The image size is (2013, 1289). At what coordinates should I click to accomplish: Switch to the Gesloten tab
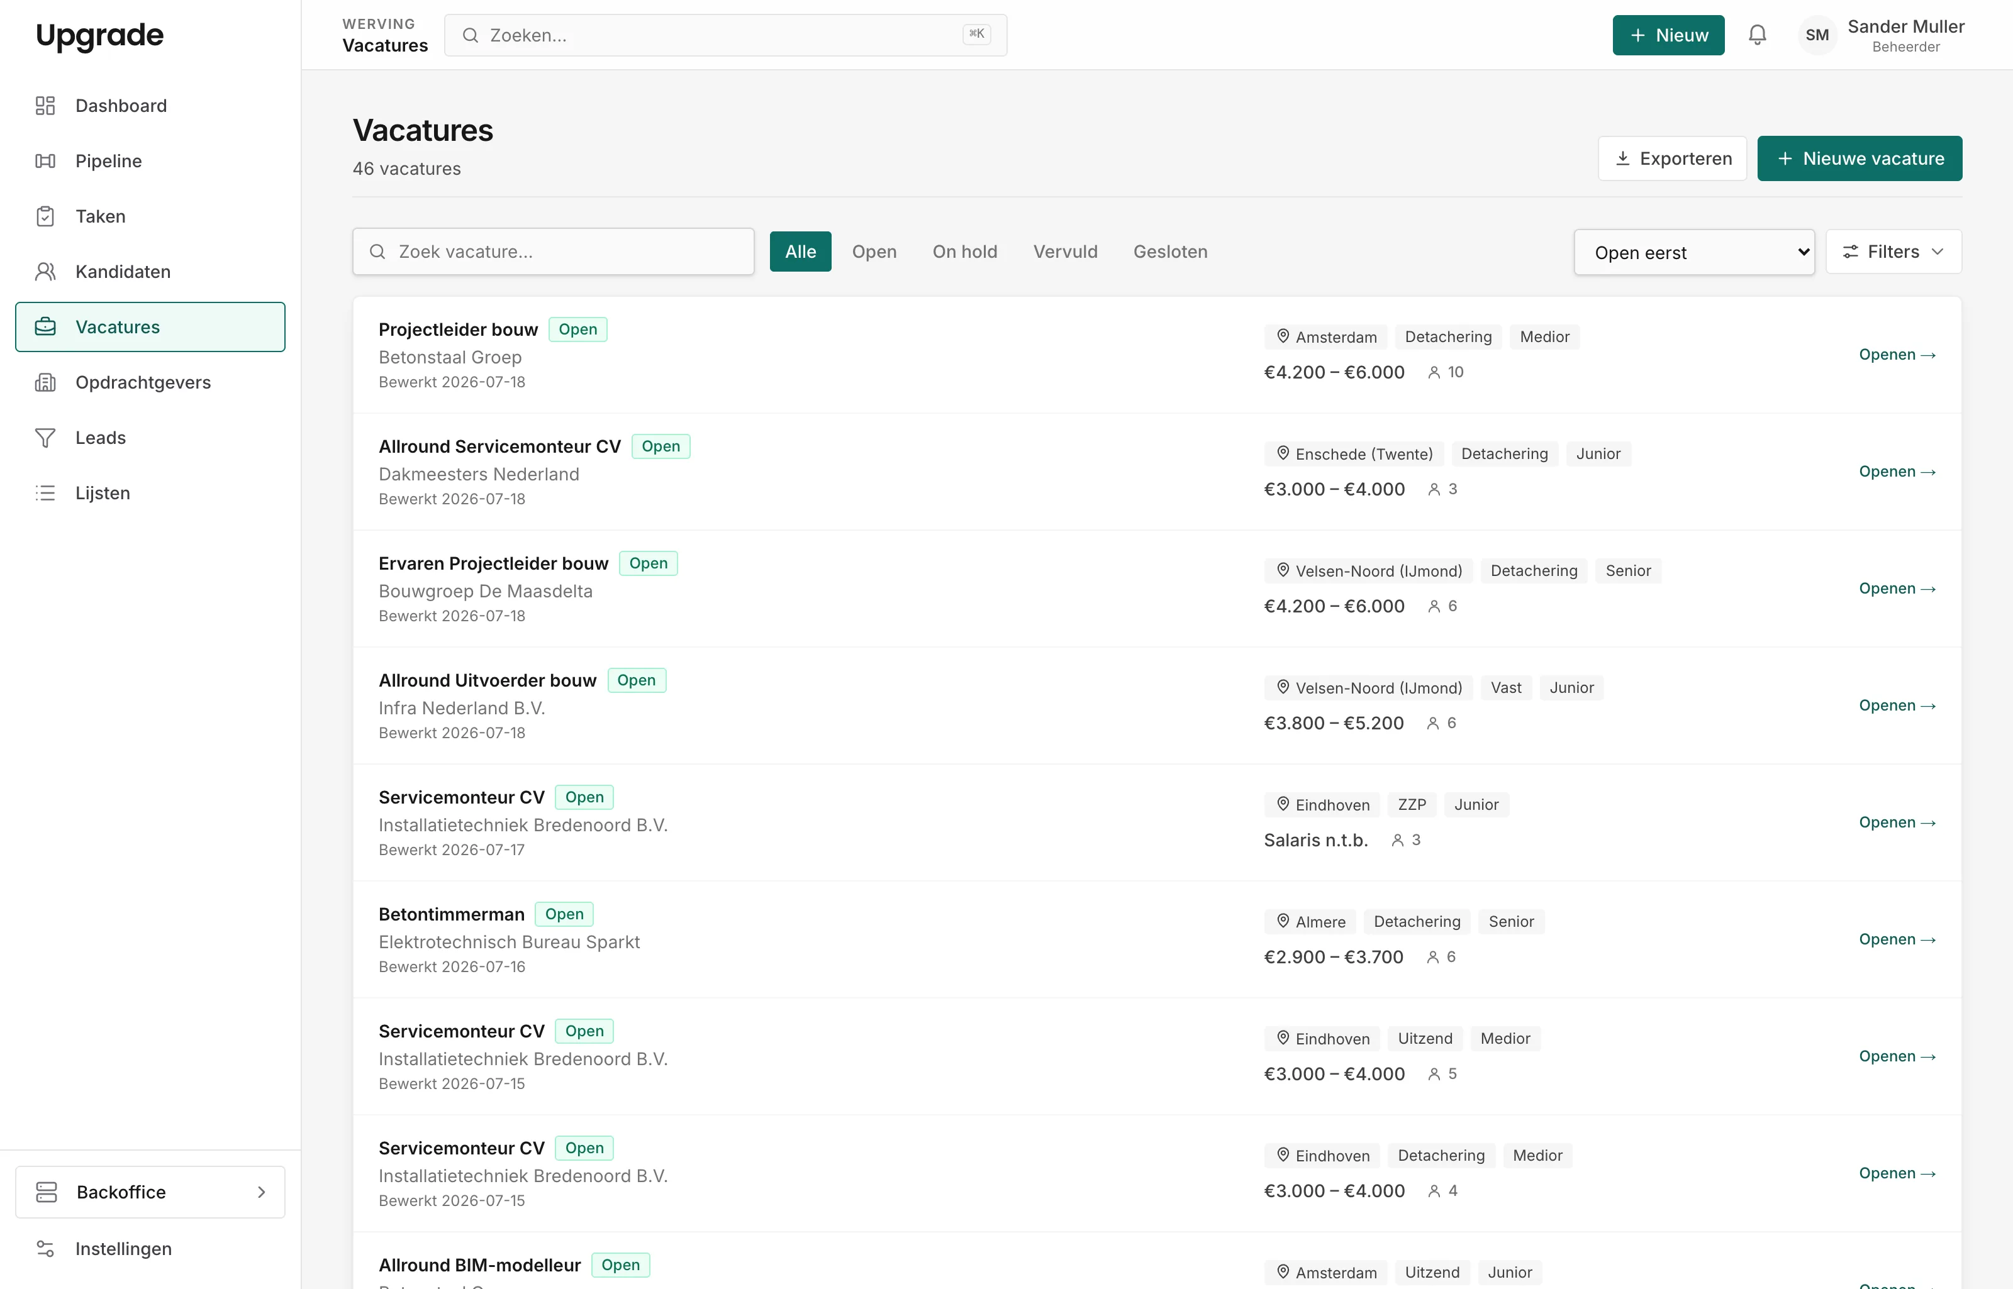point(1171,251)
